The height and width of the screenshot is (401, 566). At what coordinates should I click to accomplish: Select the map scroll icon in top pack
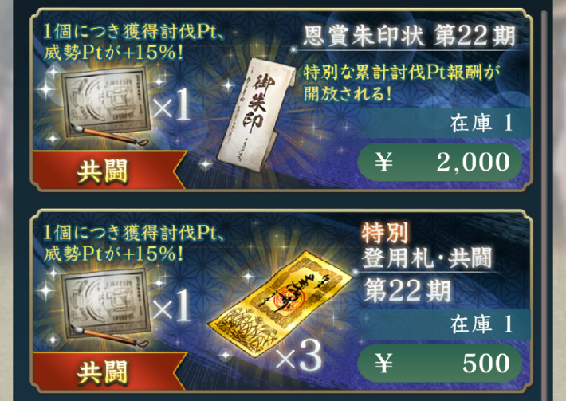[105, 106]
